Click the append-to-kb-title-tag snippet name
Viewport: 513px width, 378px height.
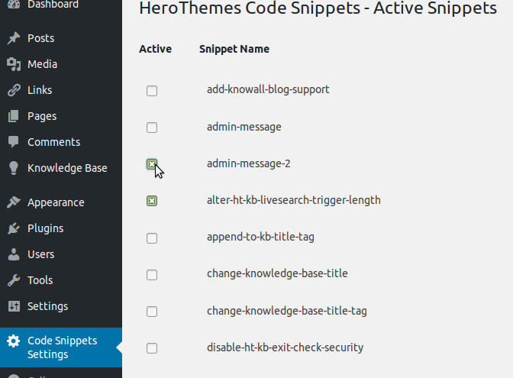pos(260,237)
